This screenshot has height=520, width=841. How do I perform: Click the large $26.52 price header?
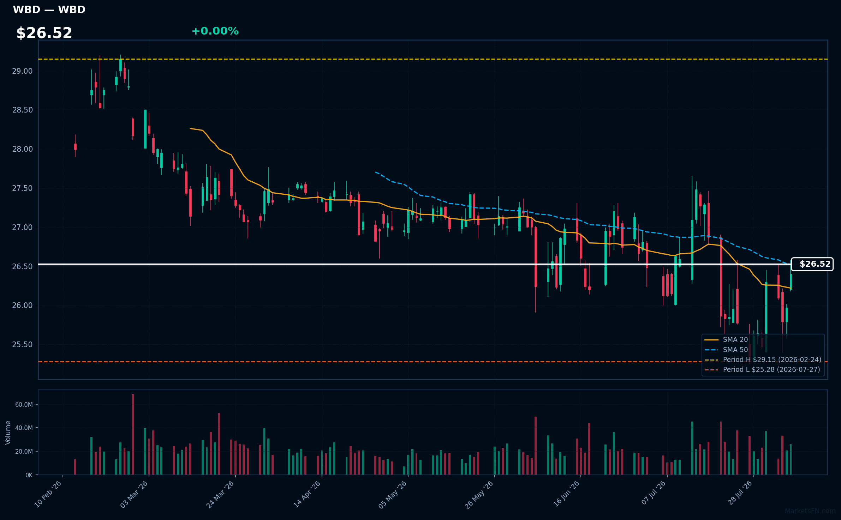[44, 33]
